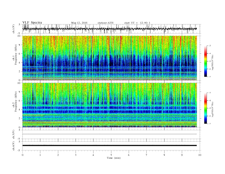The image size is (225, 174).
Task: Click inside the ch.2 spectrogram panel
Action: coord(109,105)
